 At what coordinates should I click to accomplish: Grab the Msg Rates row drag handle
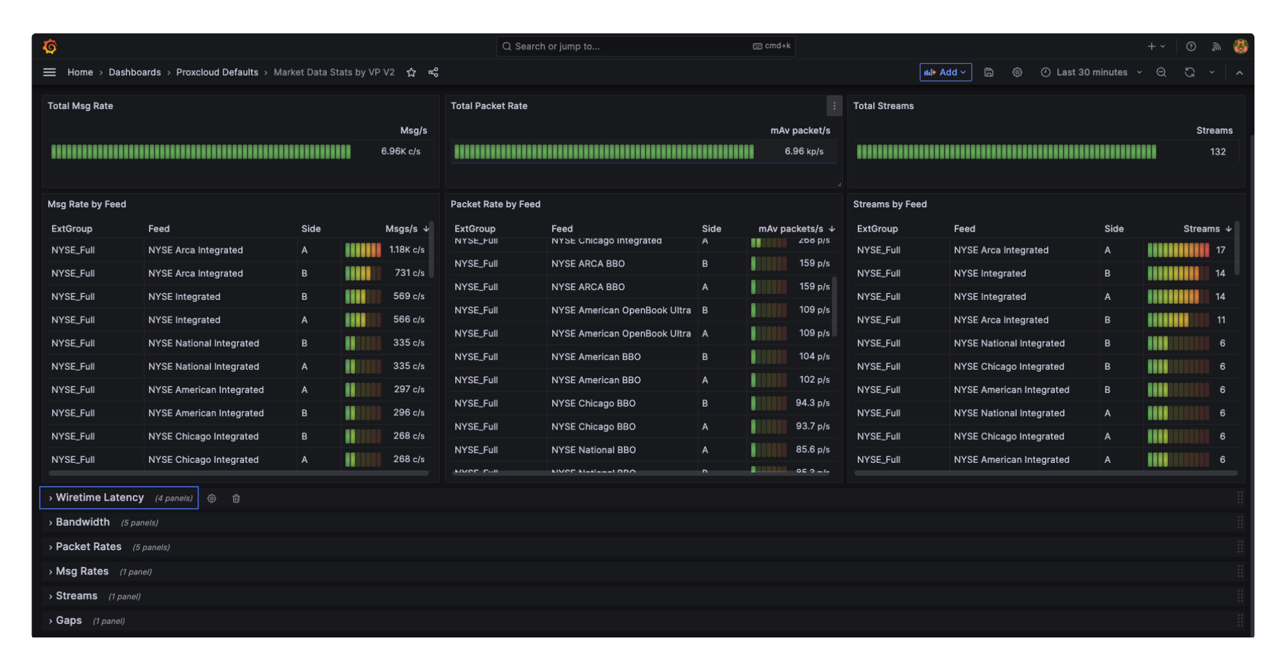click(1240, 571)
